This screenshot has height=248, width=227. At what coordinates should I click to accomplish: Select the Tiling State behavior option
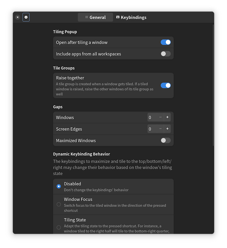pos(59,227)
